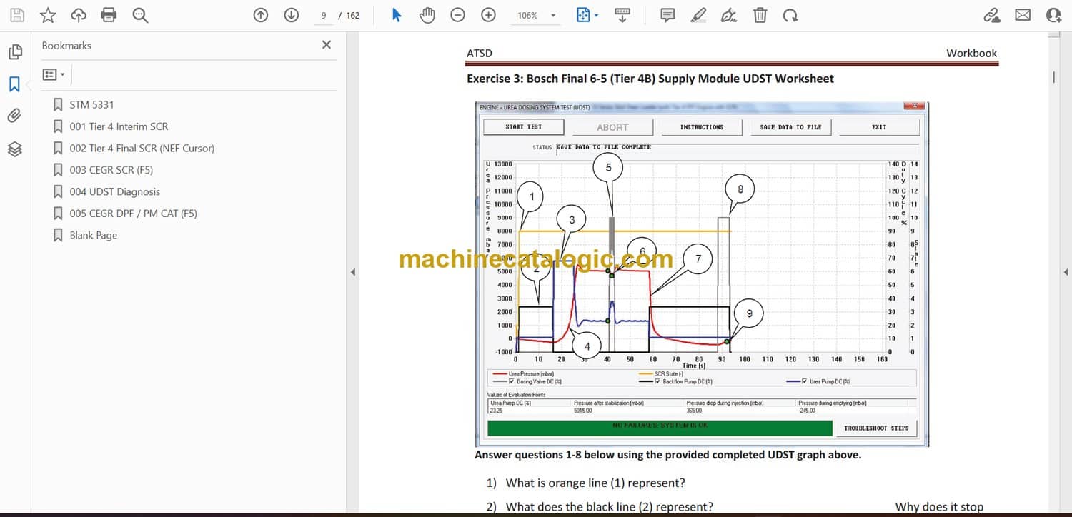The image size is (1072, 517).
Task: Click the page number input field
Action: pyautogui.click(x=324, y=15)
